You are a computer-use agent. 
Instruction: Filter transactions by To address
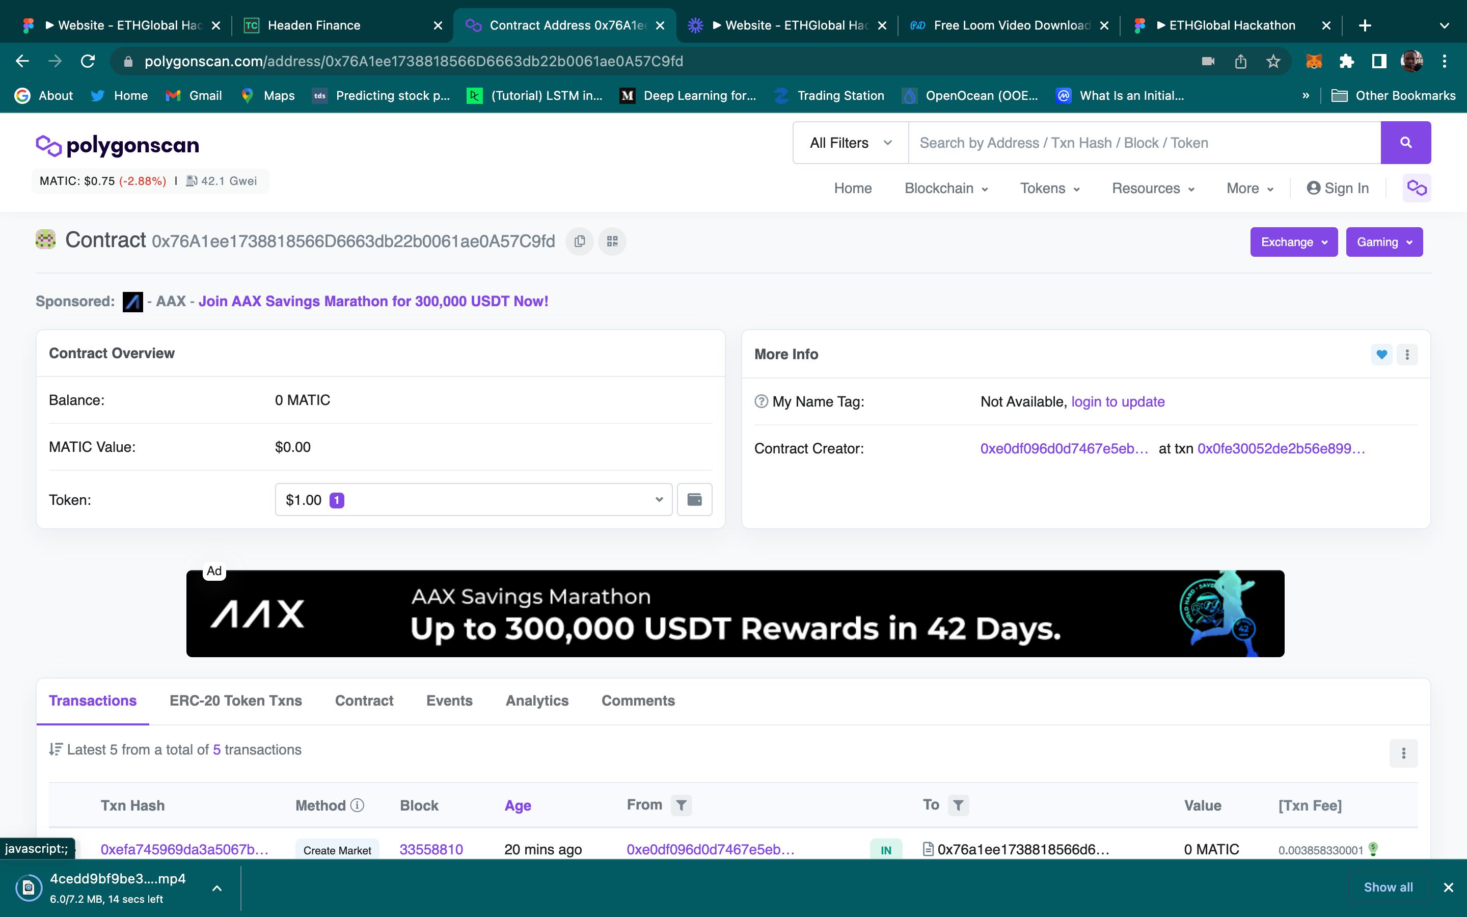pos(959,805)
